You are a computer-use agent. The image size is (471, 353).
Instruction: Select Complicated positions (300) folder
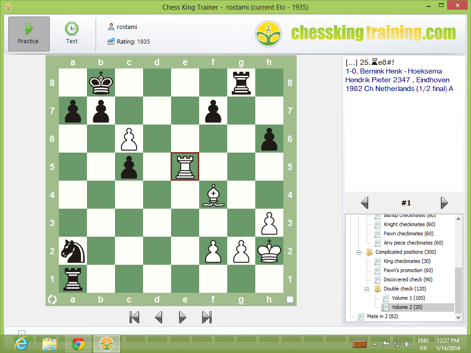pos(406,252)
